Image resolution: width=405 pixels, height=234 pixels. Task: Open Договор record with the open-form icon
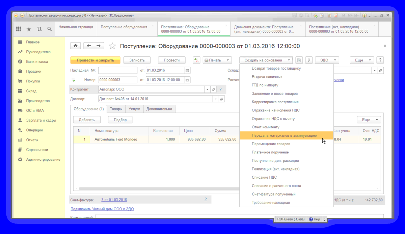222,99
